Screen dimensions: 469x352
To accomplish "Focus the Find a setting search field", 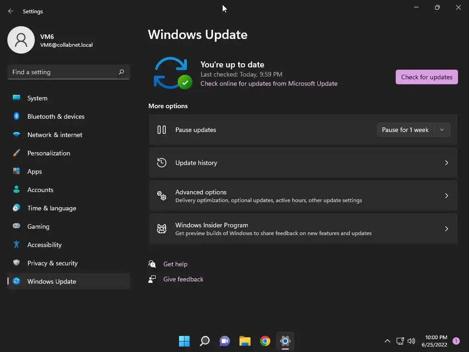I will 69,72.
